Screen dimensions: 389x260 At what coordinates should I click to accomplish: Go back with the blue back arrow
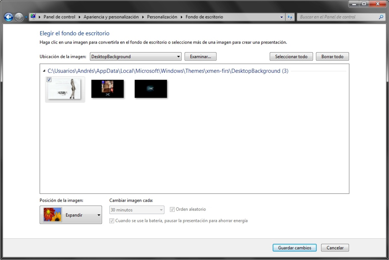click(8, 17)
